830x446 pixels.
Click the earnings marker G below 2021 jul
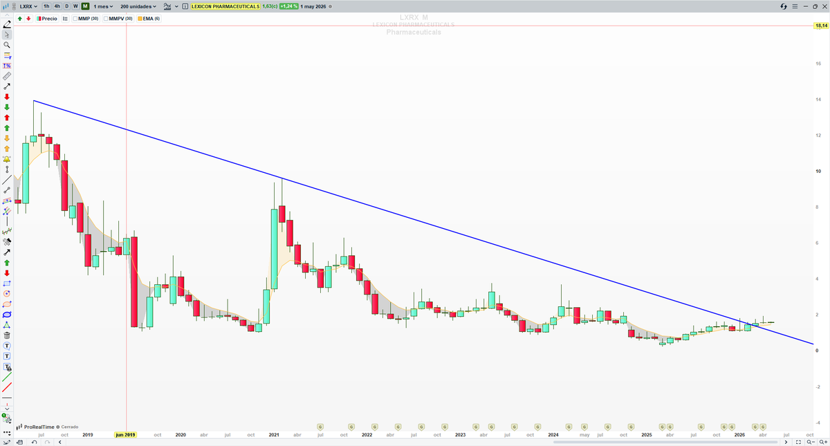point(320,427)
